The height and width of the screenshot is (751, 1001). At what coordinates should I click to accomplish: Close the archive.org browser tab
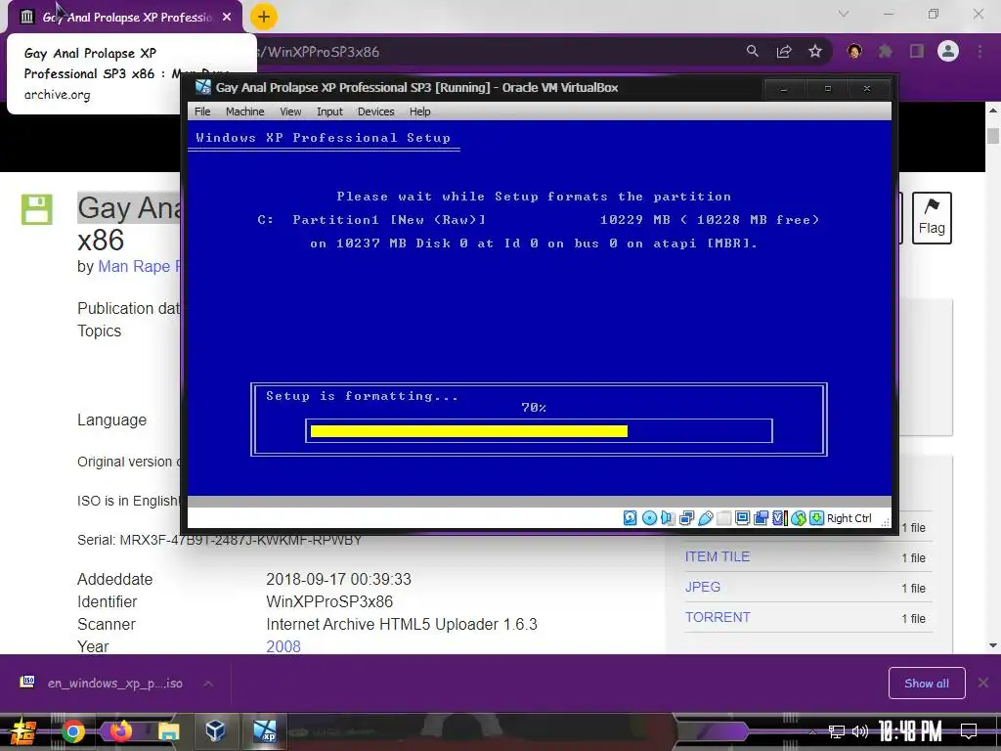(x=227, y=18)
